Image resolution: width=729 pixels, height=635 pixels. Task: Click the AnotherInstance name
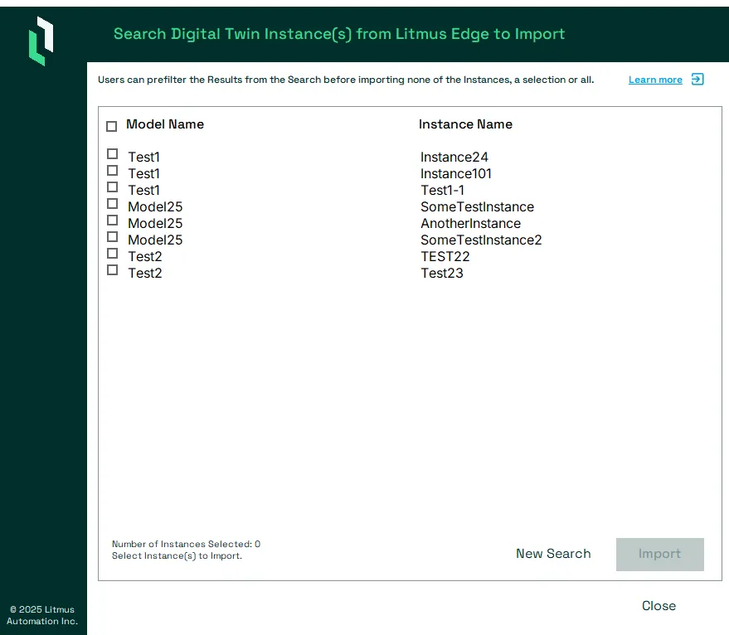(x=470, y=224)
